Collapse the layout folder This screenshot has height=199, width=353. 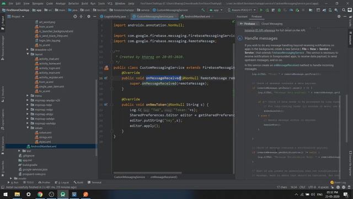click(28, 54)
